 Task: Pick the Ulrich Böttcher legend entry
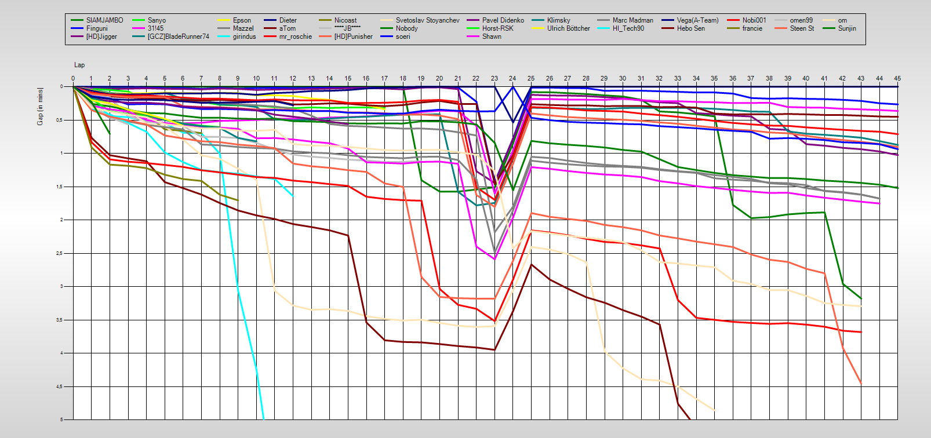pyautogui.click(x=568, y=28)
